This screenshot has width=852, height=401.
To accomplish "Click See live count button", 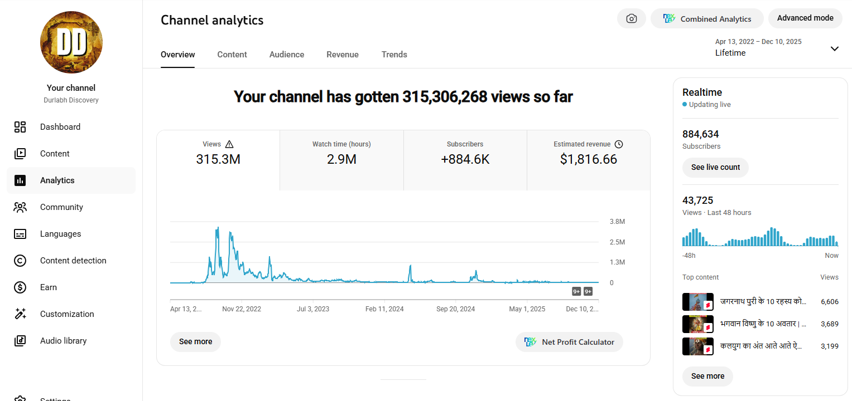I will coord(715,167).
